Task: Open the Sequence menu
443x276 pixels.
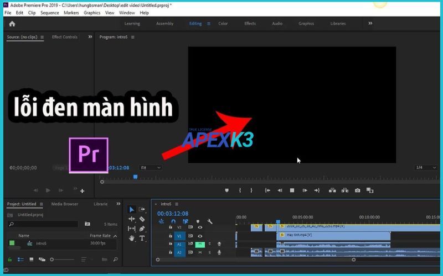Action: point(49,12)
